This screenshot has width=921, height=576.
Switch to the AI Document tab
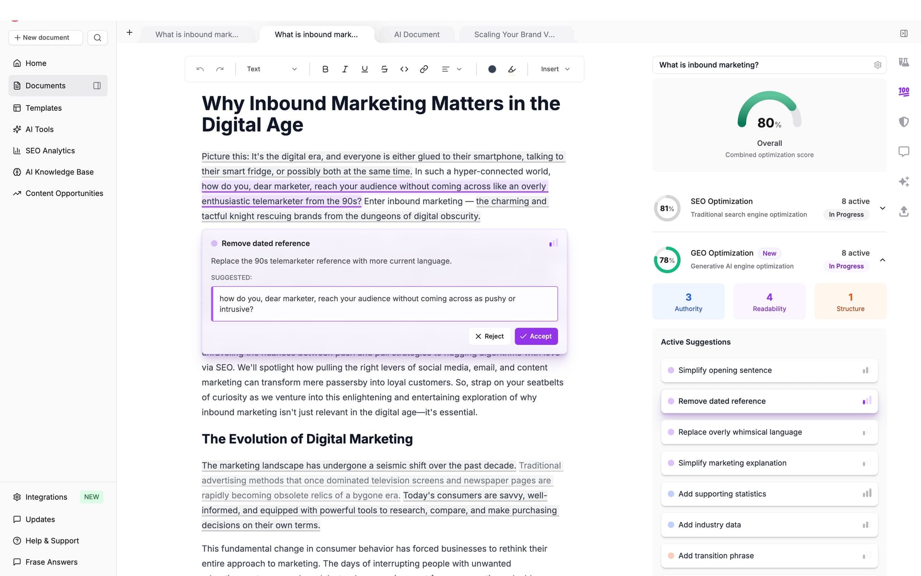(x=416, y=34)
